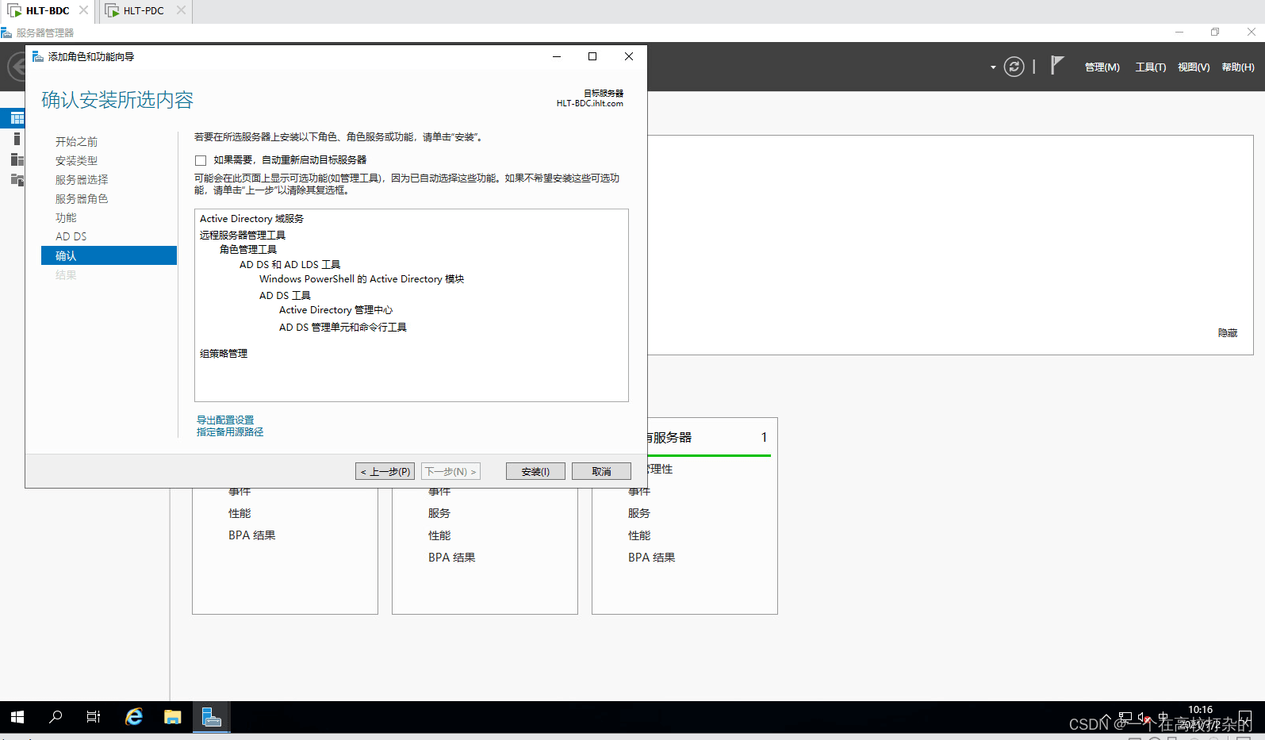Screen dimensions: 1265x740
Task: Select the all servers icon in sidebar
Action: pyautogui.click(x=17, y=159)
